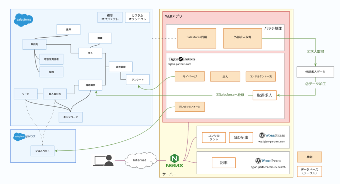
Task: Select the 選考機会 object box
Action: pyautogui.click(x=90, y=85)
